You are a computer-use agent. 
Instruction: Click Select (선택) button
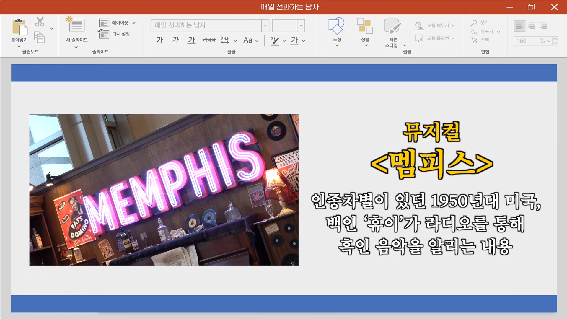click(484, 40)
